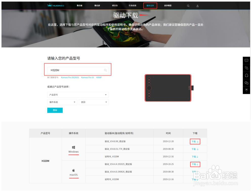Download the Windows 说明书_H320M manual

195,157
